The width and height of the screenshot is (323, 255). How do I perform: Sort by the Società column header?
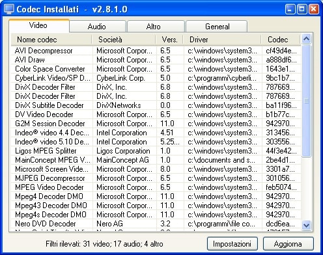[x=124, y=40]
